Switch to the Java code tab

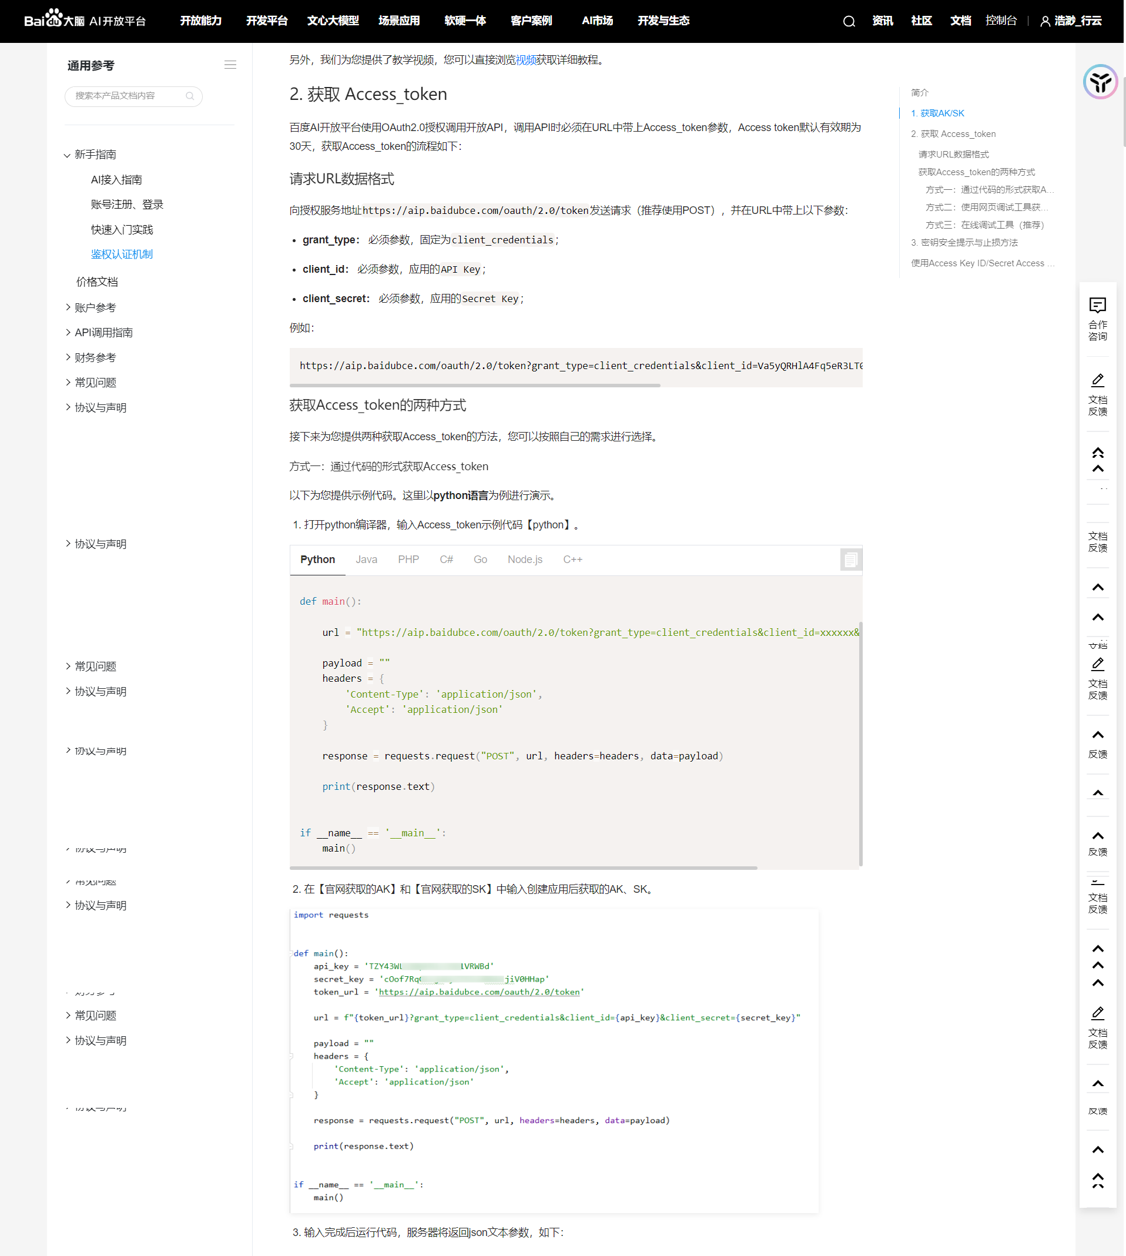point(366,560)
